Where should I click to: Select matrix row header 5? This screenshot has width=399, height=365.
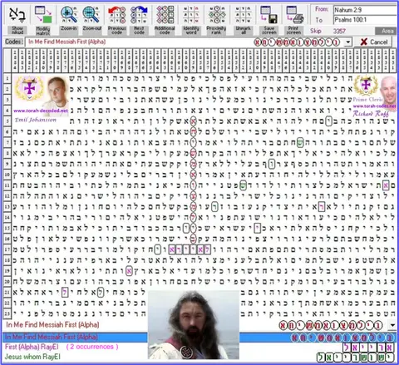pos(7,121)
